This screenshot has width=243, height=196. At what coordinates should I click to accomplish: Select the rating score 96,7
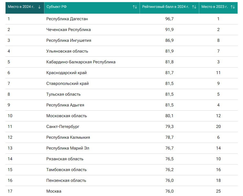[x=169, y=19]
